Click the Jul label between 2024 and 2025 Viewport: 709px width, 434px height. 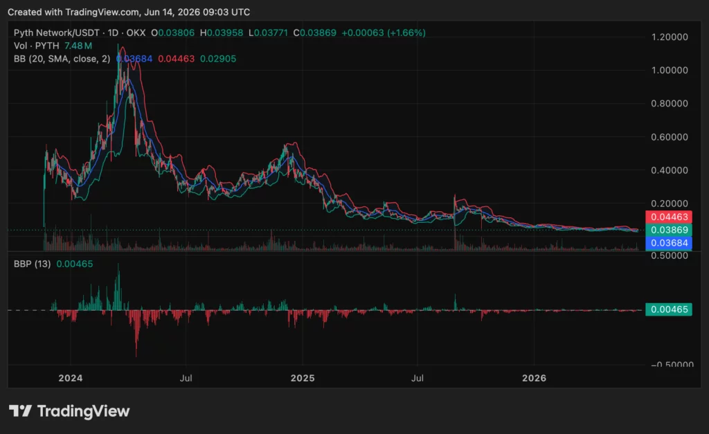(186, 378)
